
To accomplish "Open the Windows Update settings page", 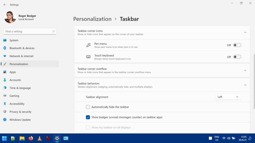I will point(20,120).
